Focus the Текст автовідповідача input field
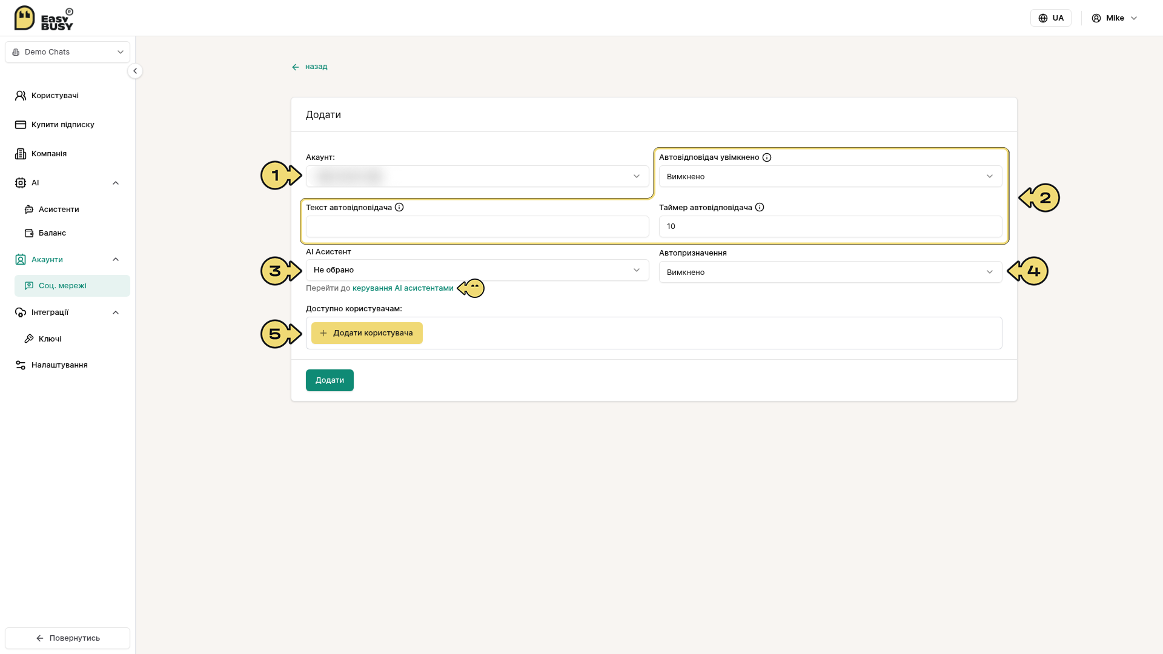 click(x=477, y=226)
